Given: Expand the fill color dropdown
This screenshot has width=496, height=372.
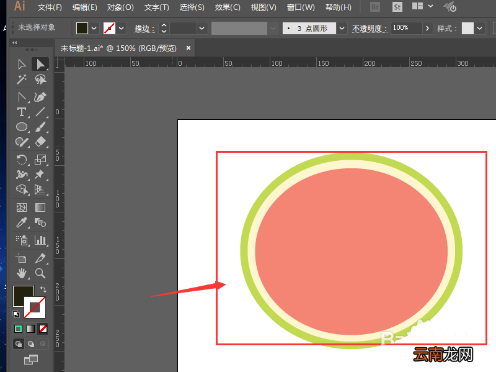Looking at the screenshot, I should [94, 28].
